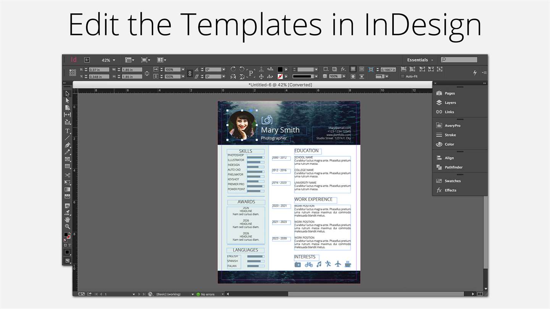Open the fx effects button in control bar
This screenshot has width=550, height=309.
coord(343,69)
